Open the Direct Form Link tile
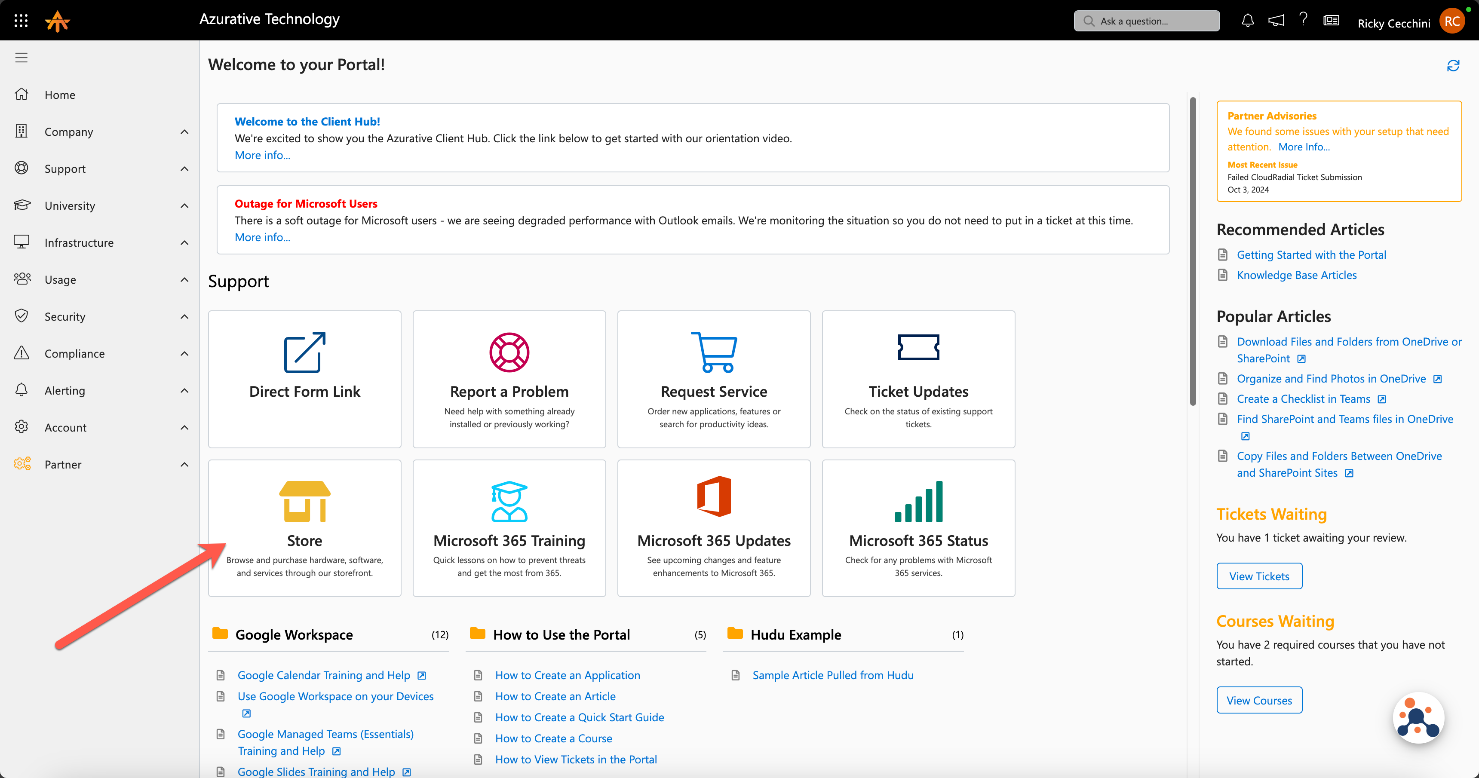The image size is (1479, 778). tap(304, 379)
